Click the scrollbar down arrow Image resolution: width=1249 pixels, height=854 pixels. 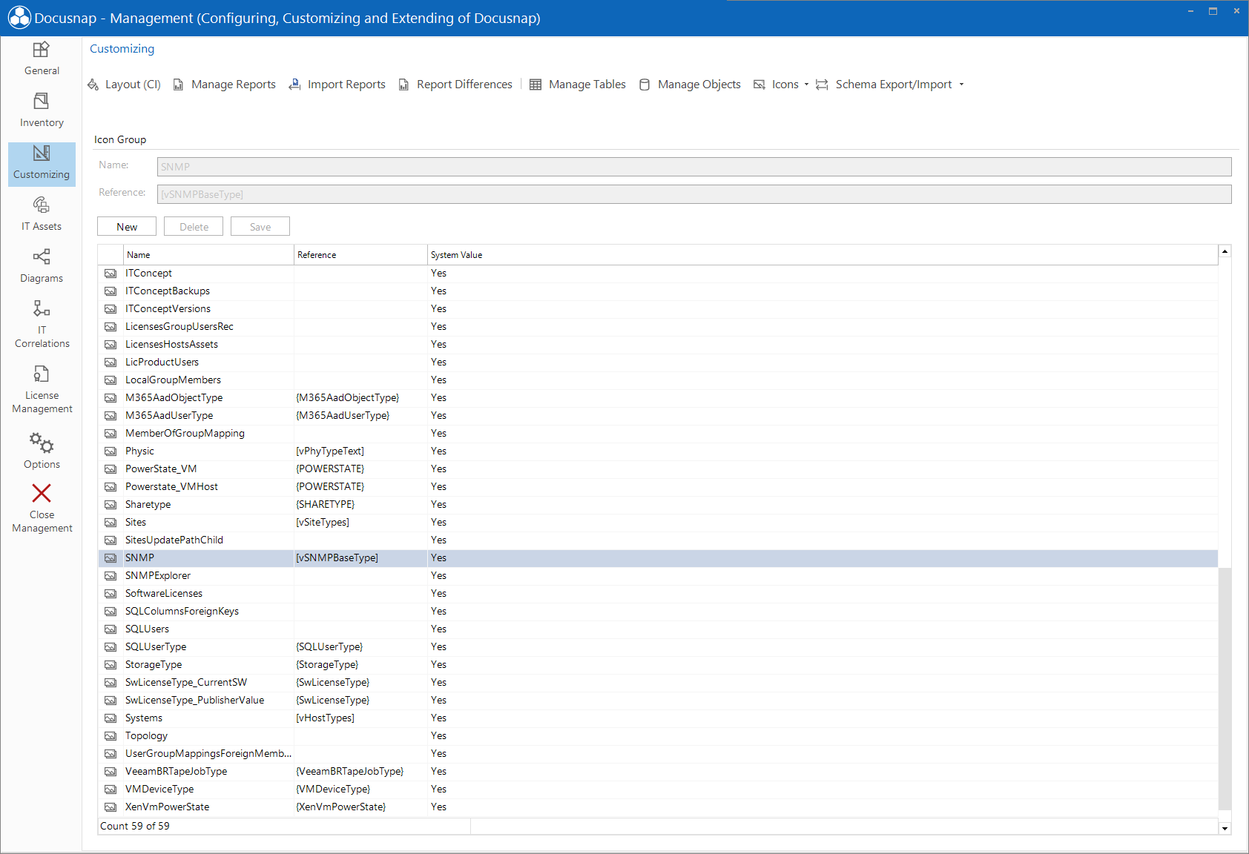point(1225,828)
